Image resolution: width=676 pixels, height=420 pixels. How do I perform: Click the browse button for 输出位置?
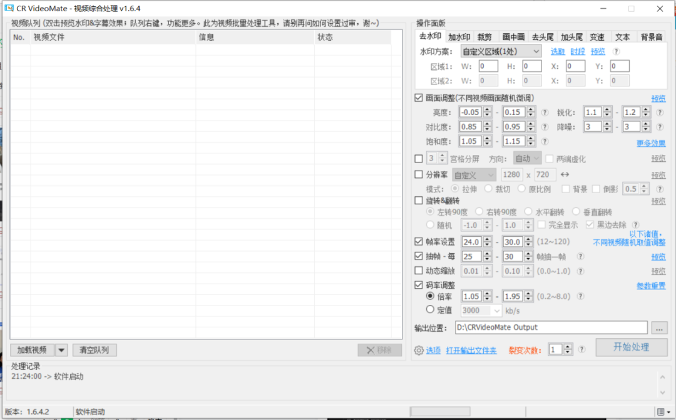tap(659, 327)
